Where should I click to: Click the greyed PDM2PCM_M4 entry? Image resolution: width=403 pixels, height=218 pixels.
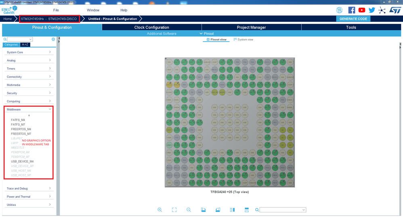[20, 152]
